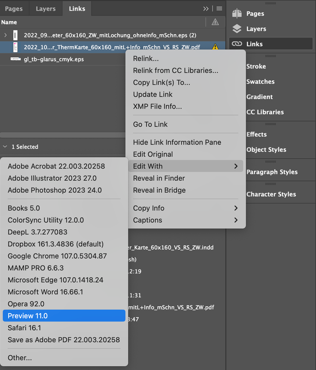Image resolution: width=316 pixels, height=370 pixels.
Task: Collapse the 1 Selected link info section
Action: pos(5,147)
